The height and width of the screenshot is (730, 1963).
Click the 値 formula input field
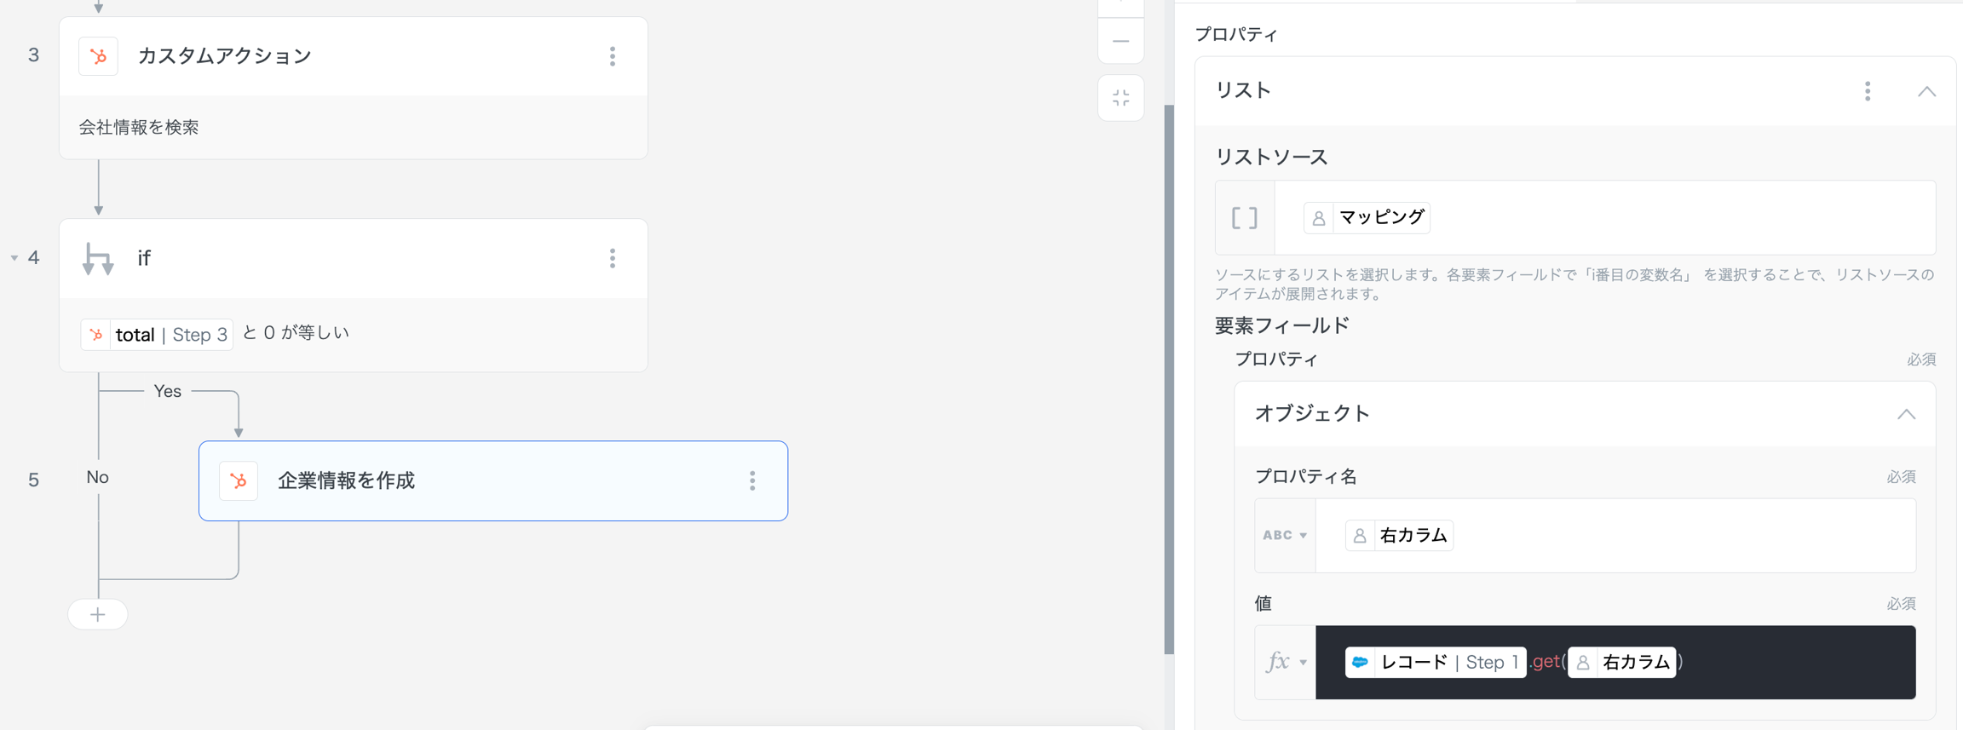click(1789, 662)
